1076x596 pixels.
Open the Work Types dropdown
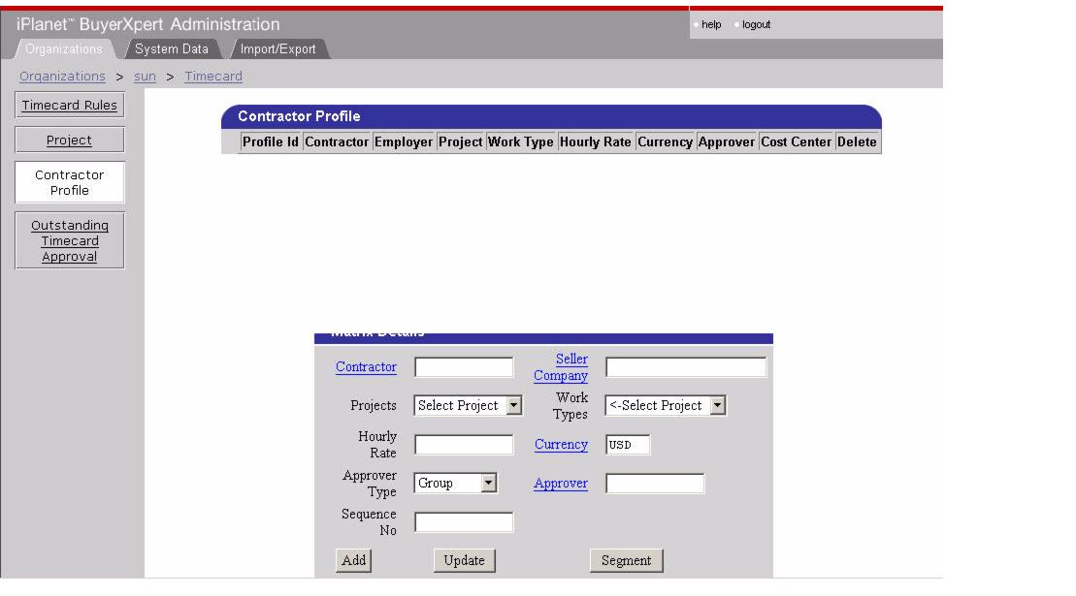click(665, 405)
